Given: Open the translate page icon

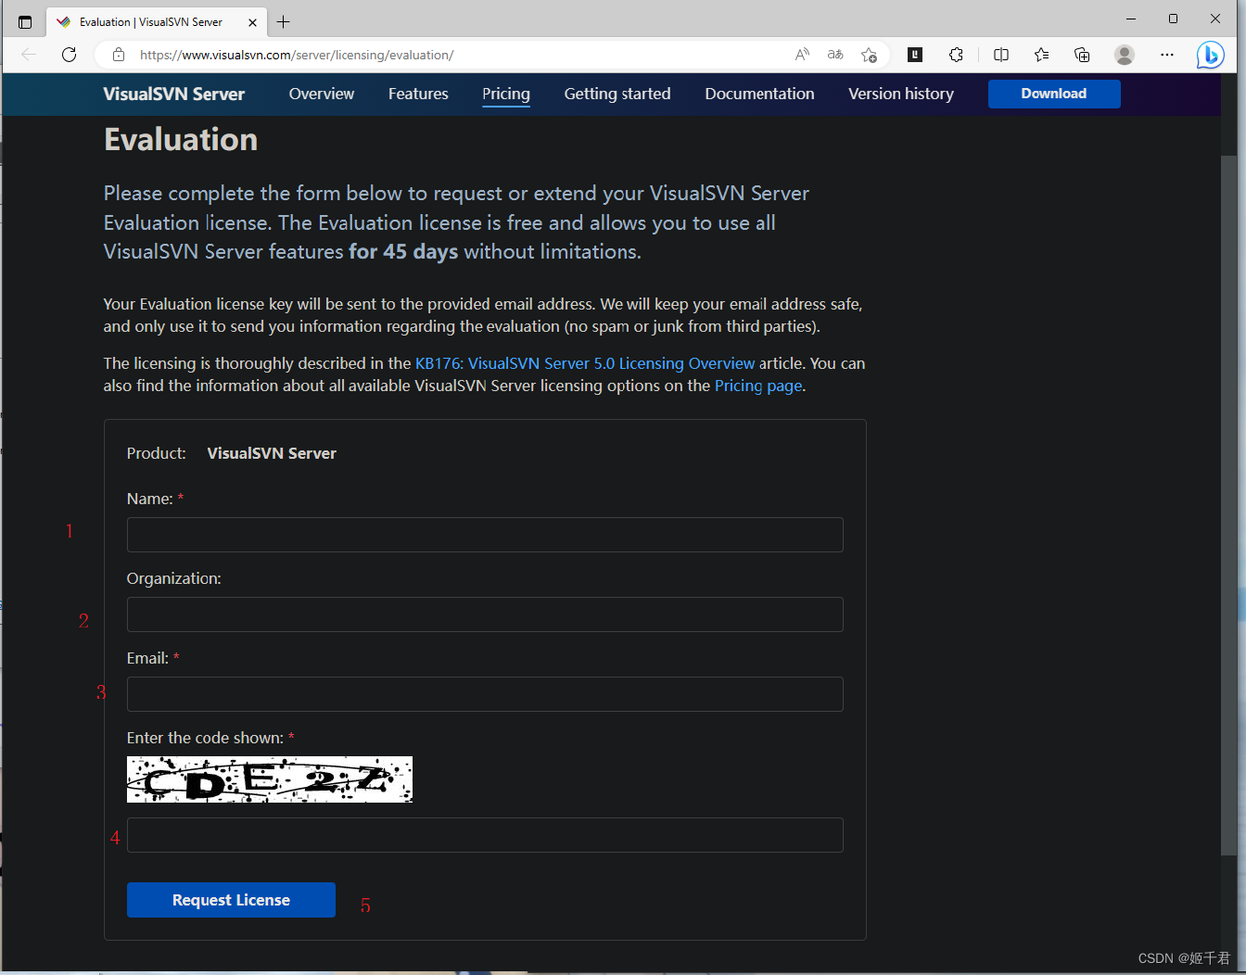Looking at the screenshot, I should point(835,55).
